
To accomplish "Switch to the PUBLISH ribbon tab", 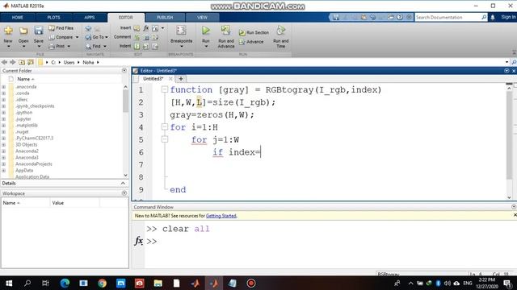I will coord(165,18).
